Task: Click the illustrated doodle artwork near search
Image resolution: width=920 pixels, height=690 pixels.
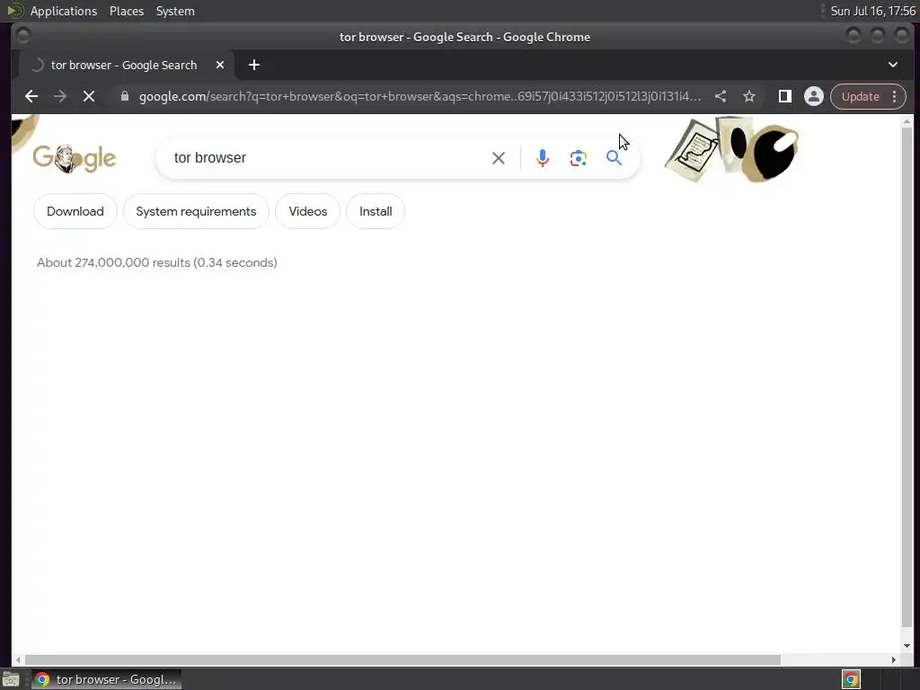Action: point(731,149)
